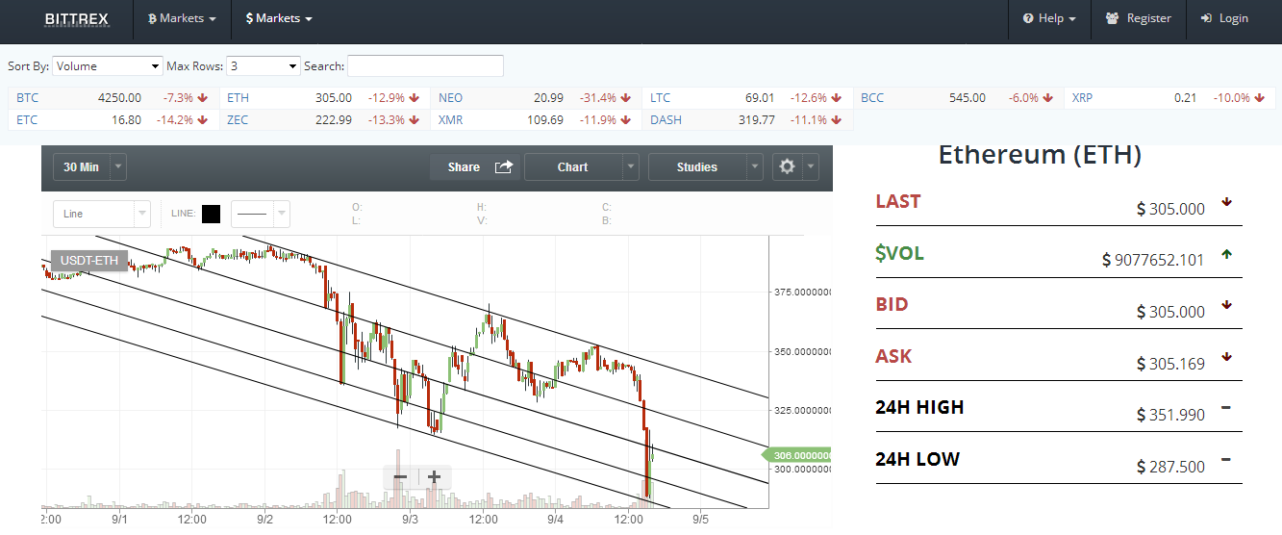
Task: Click the LAST price down arrow
Action: coord(1226,202)
